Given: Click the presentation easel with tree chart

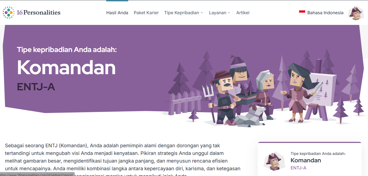Looking at the screenshot, I should coord(322,93).
